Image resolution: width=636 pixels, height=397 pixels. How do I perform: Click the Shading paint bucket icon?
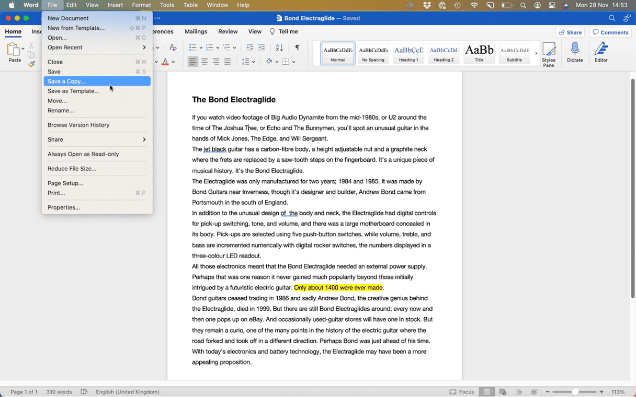(x=269, y=62)
